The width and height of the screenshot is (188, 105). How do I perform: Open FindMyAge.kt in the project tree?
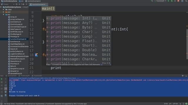coord(16,34)
